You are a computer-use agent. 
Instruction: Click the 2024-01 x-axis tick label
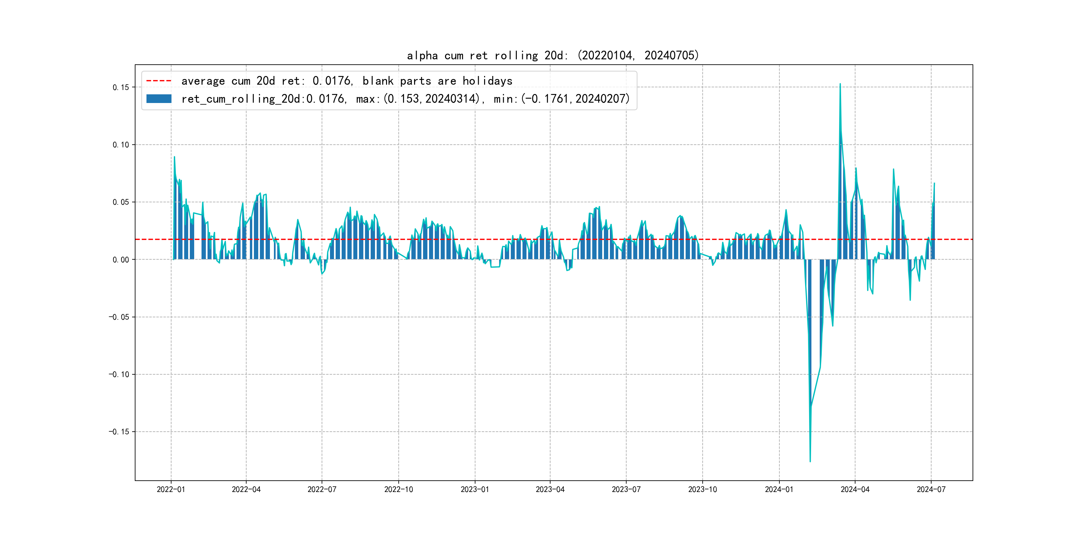click(x=779, y=489)
